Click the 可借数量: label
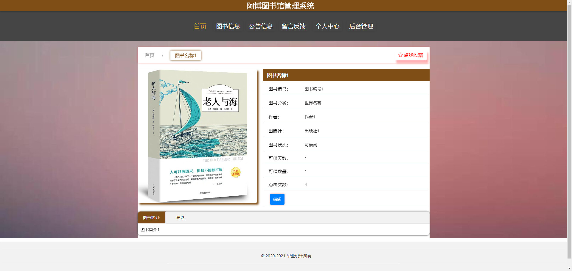 (278, 171)
